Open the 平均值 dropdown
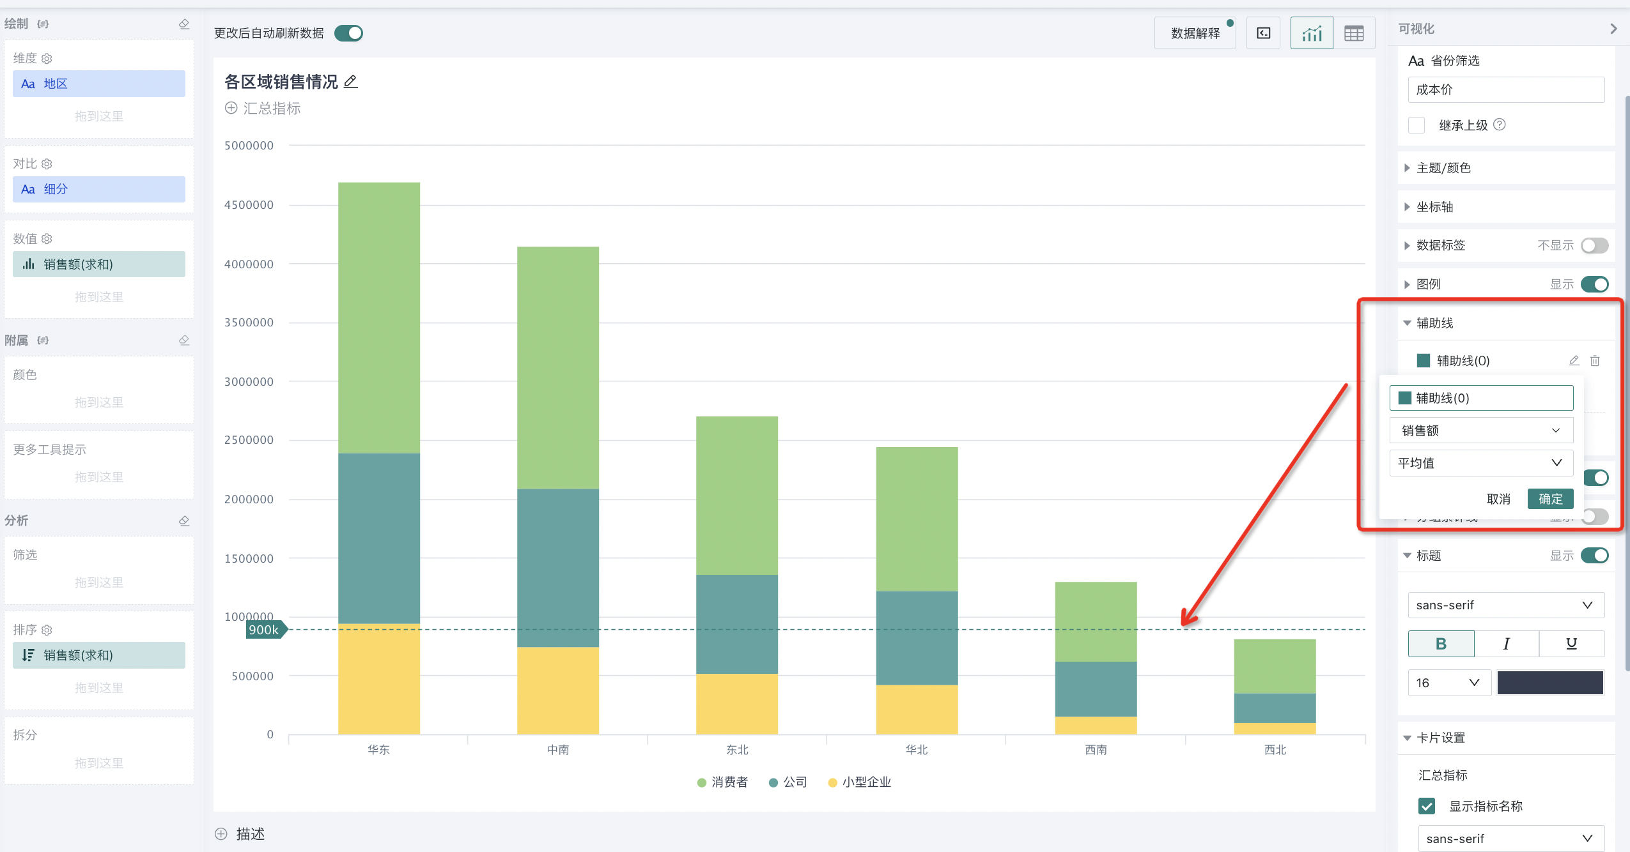This screenshot has width=1630, height=852. (x=1480, y=463)
